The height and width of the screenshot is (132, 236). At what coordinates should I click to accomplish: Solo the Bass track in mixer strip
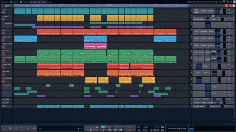(x=229, y=33)
